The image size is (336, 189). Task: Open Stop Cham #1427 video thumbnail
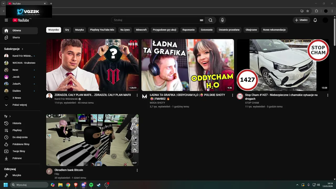283,65
